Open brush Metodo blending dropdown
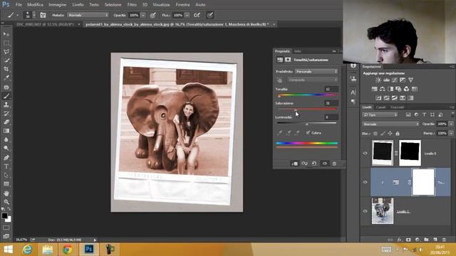The image size is (456, 256). [x=88, y=15]
